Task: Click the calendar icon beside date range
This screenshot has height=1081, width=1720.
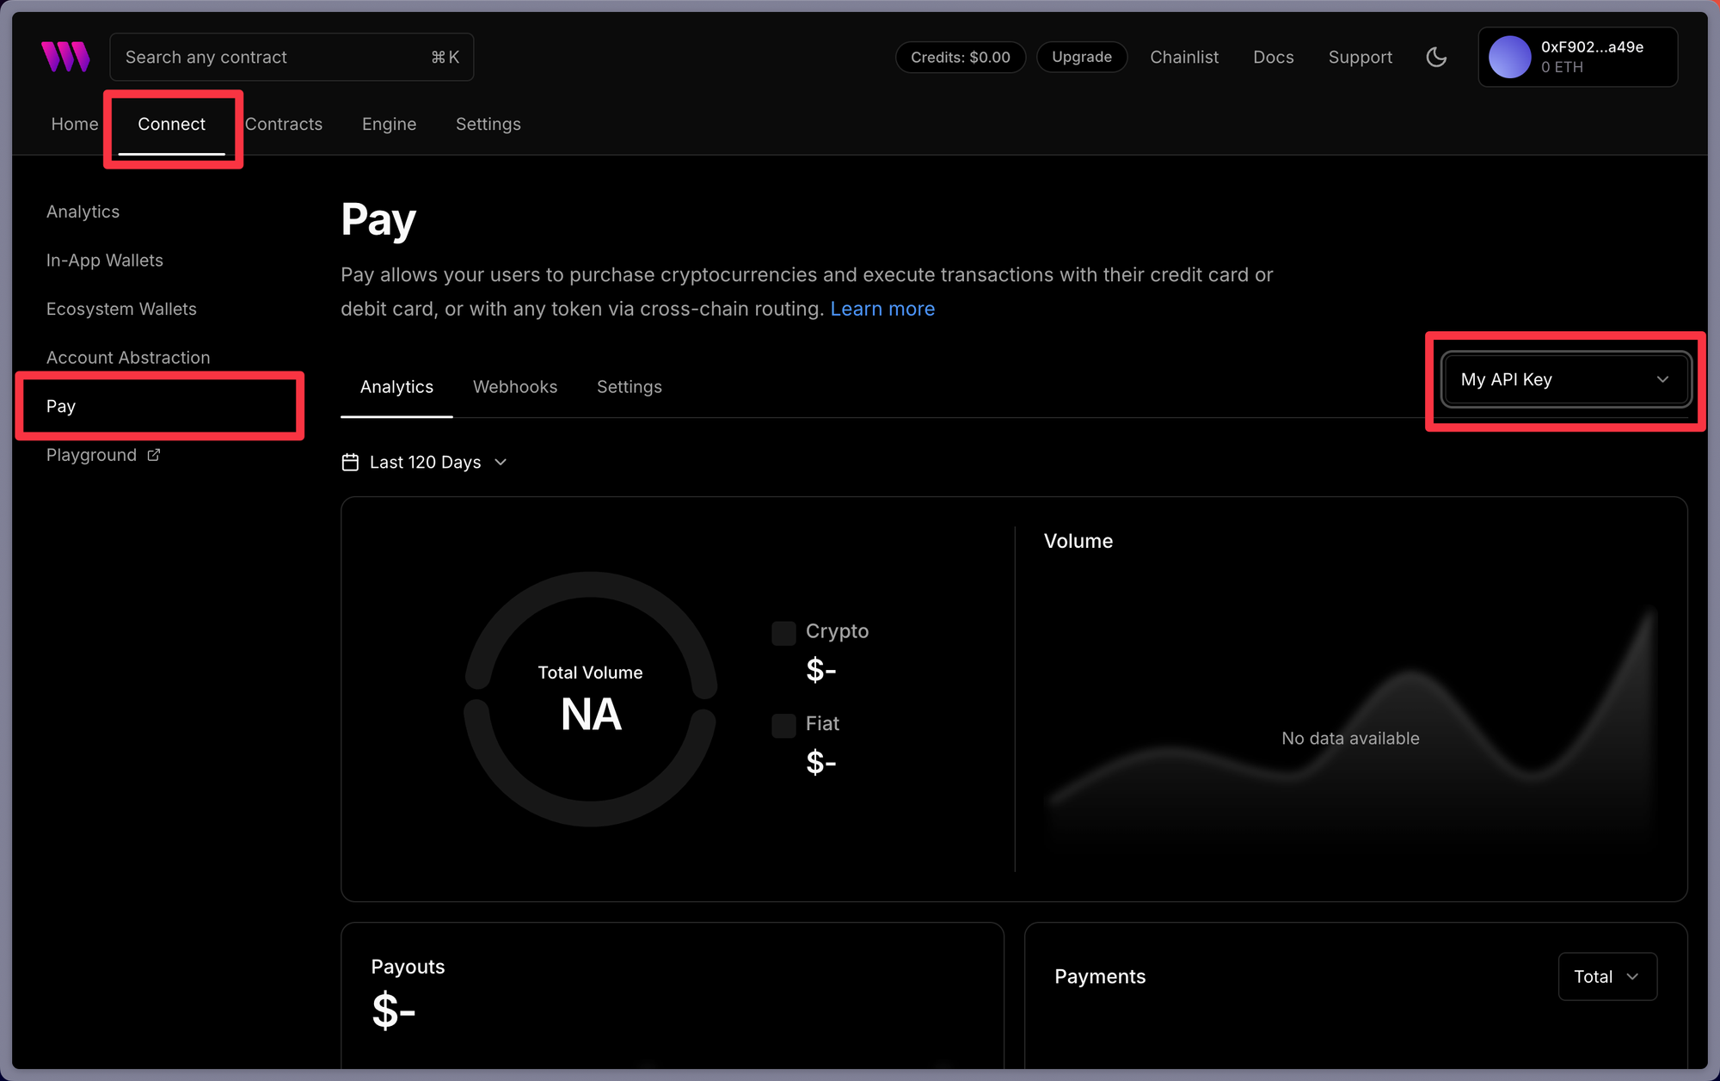Action: pos(350,463)
